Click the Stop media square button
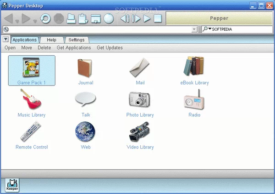 click(x=158, y=18)
